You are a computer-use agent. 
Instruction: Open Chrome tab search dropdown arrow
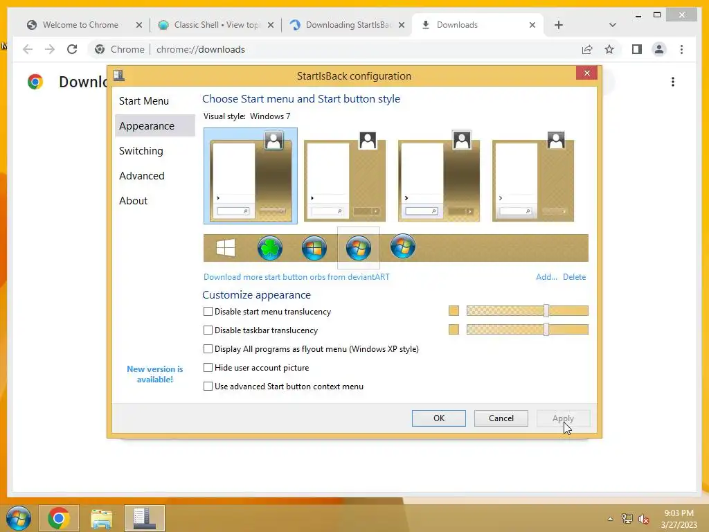(x=612, y=25)
